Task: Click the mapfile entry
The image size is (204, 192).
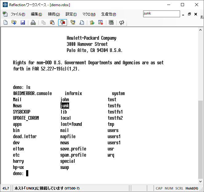Action: click(68, 137)
